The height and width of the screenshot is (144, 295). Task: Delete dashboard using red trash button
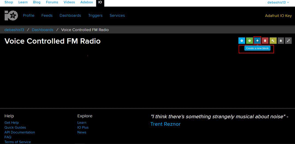265,40
